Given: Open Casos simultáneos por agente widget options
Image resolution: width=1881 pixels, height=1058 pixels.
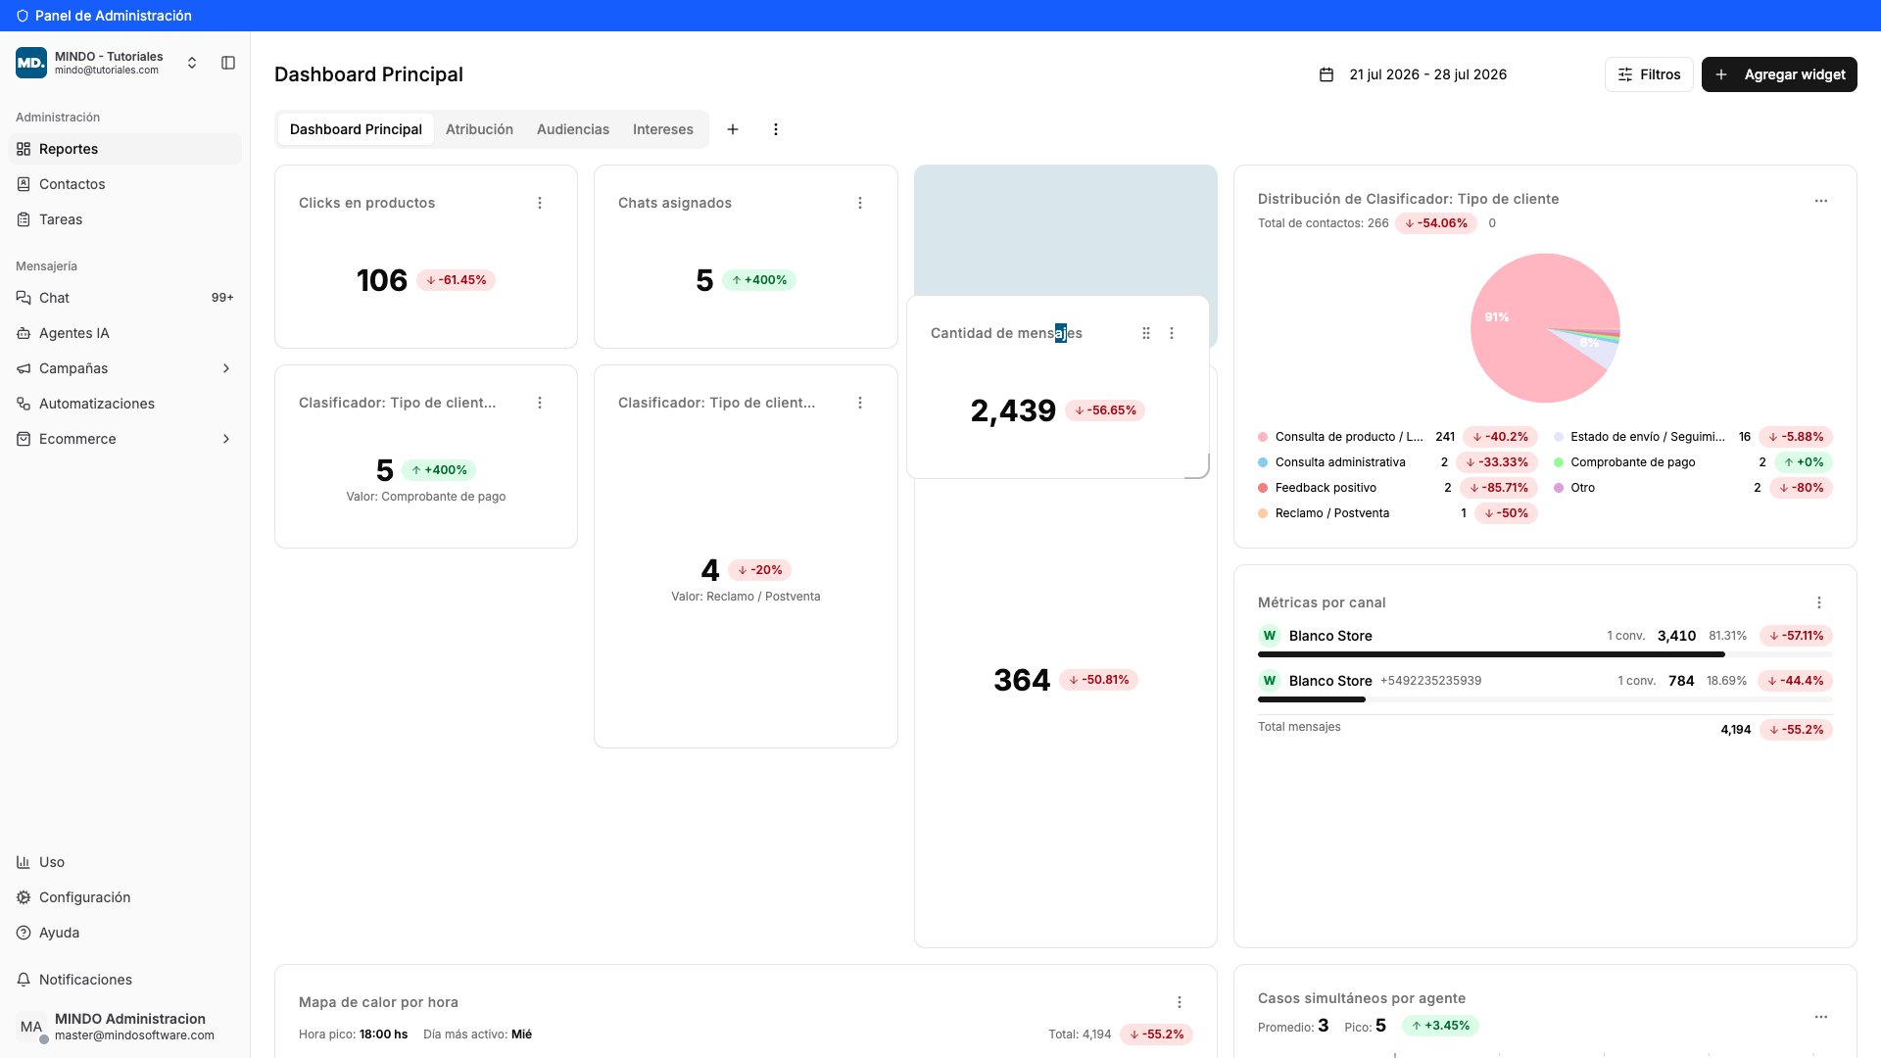Looking at the screenshot, I should pos(1821,1017).
